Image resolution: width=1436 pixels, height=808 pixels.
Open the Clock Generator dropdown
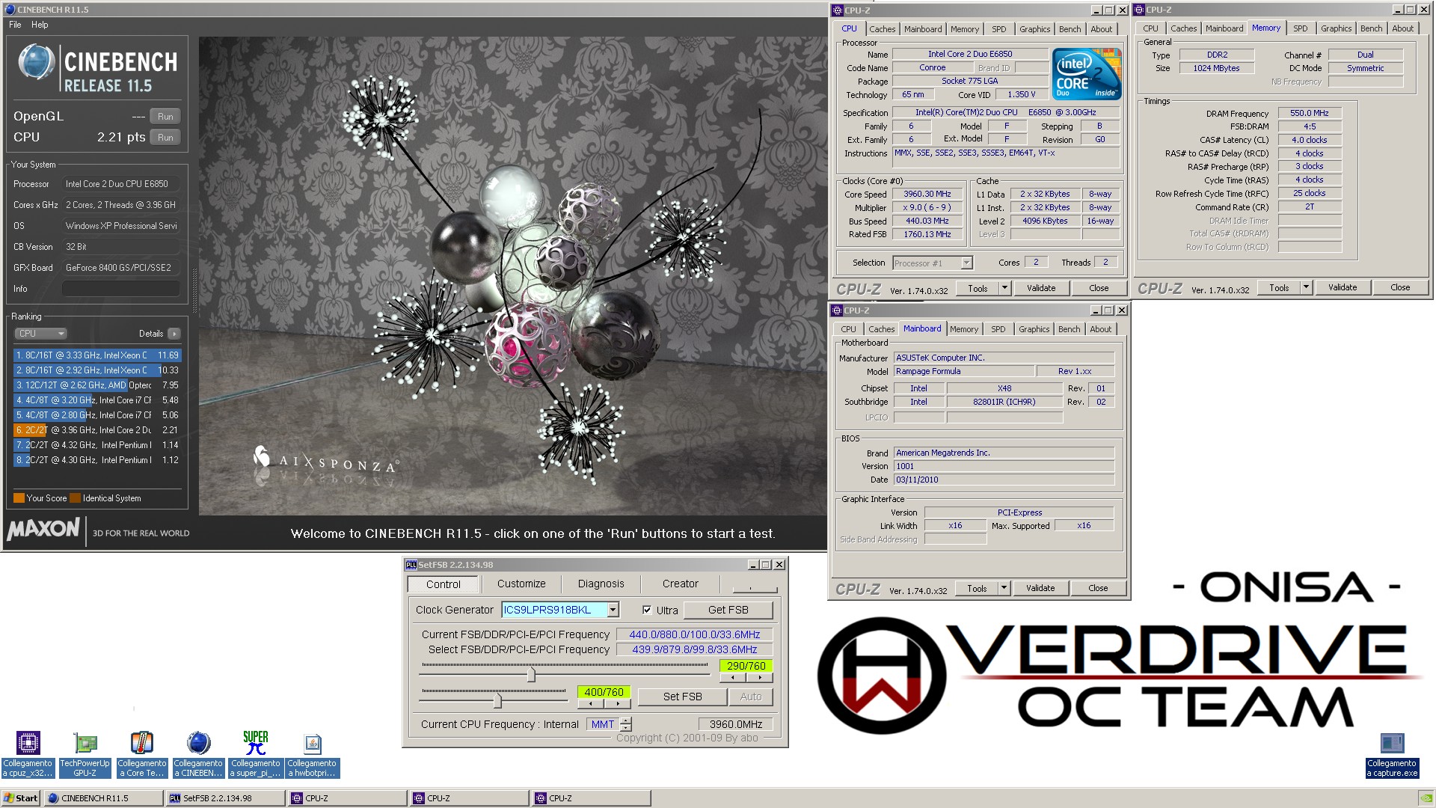[613, 610]
